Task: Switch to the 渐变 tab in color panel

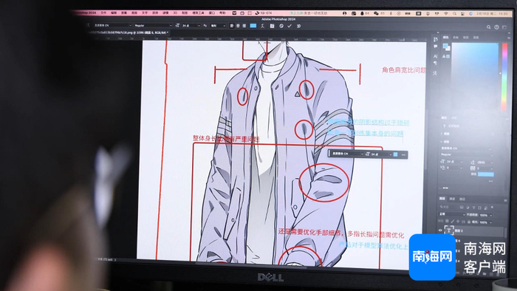Action: click(x=465, y=38)
